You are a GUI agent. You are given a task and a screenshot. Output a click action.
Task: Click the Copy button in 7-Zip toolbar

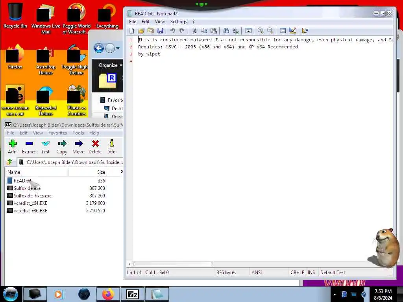pos(62,147)
